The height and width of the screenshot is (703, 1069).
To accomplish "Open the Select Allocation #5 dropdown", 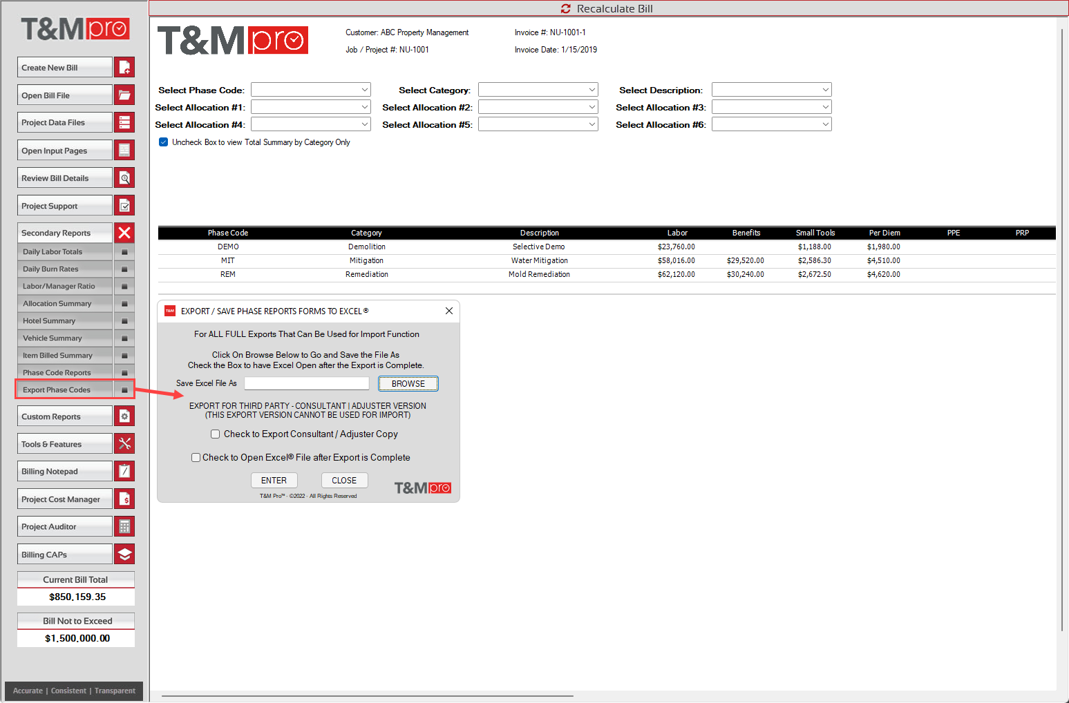I will [538, 124].
